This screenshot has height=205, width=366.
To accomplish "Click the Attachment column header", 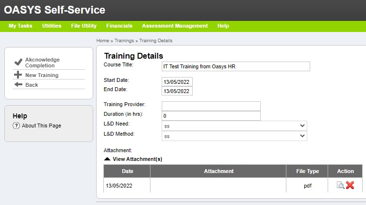I will click(218, 171).
